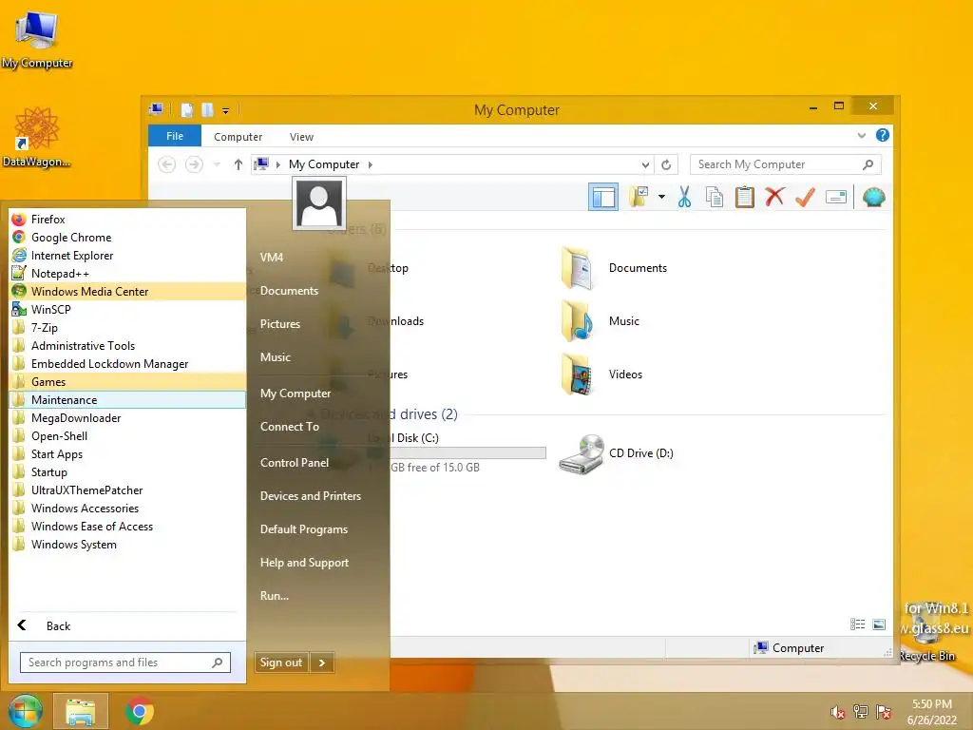
Task: Open the File ribbon tab
Action: pos(175,136)
